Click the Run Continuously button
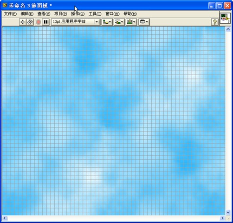Viewport: 233px width, 223px height. click(30, 22)
